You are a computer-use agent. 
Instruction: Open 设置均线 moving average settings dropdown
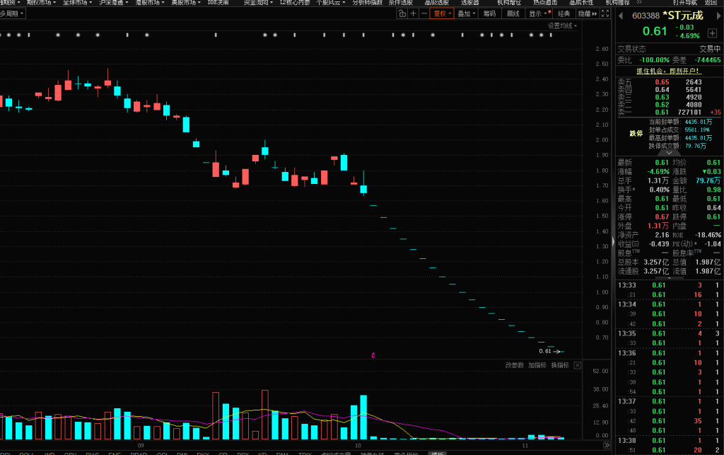(562, 26)
